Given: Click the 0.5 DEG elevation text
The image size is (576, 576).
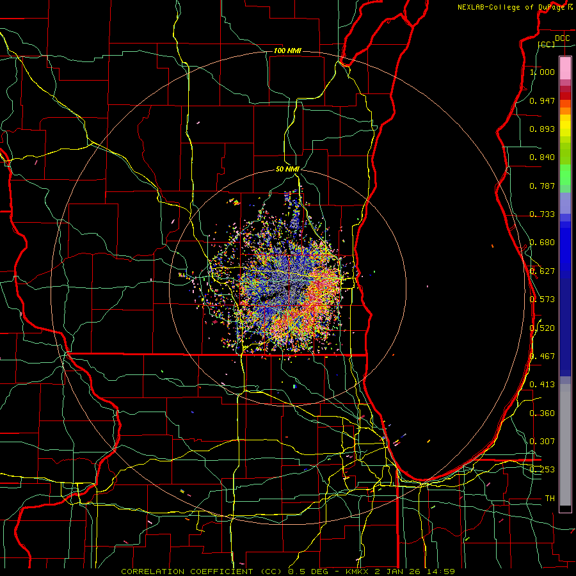Looking at the screenshot, I should (x=308, y=572).
